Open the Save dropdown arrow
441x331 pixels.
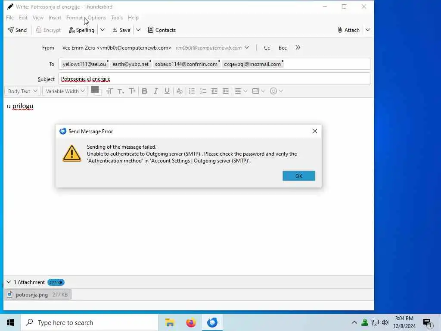pos(138,30)
